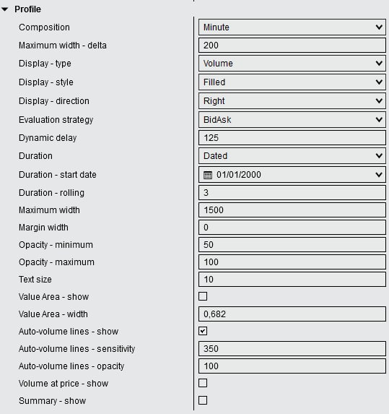Open Duration dropdown showing Dated

click(x=292, y=156)
